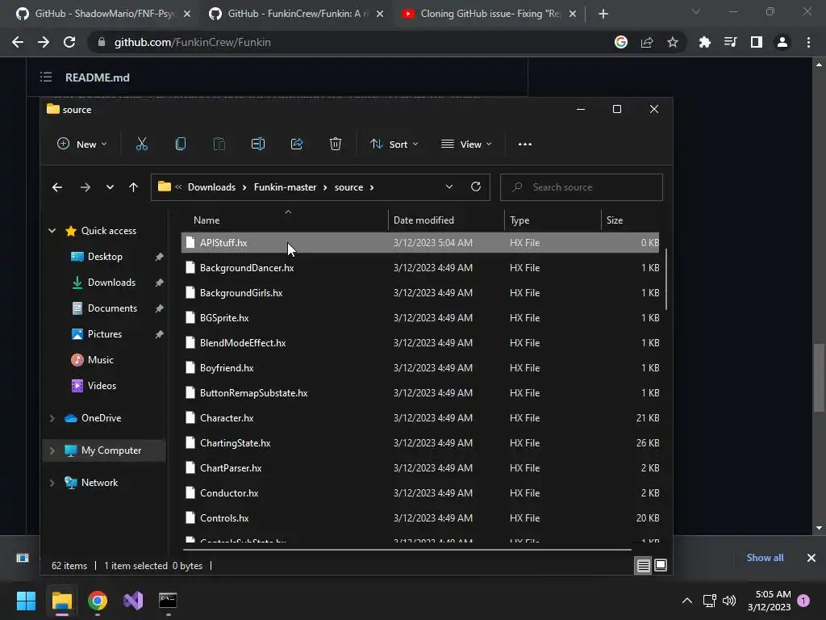
Task: Switch to large thumbnails view icon in status bar
Action: click(661, 565)
